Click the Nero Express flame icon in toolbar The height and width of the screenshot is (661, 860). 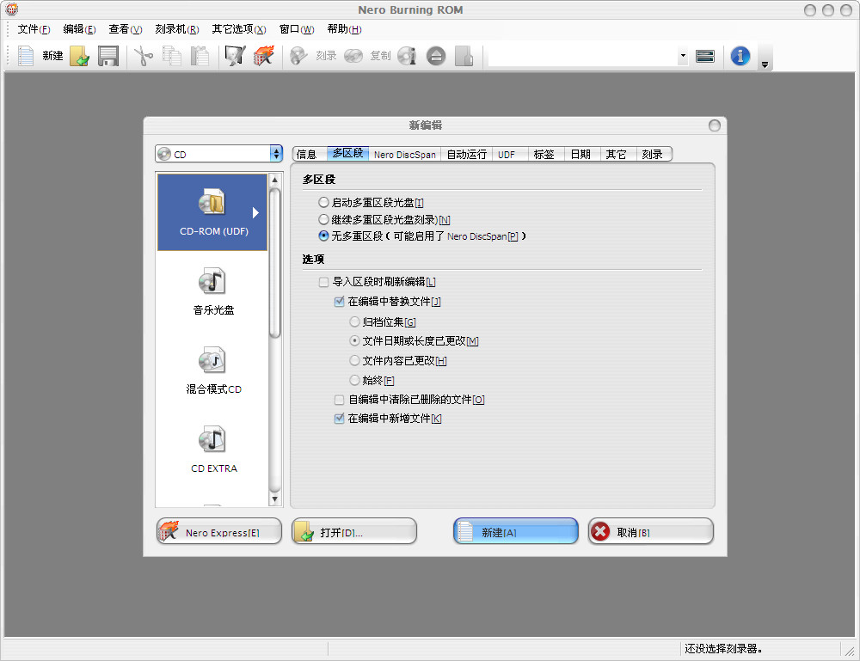pos(263,56)
